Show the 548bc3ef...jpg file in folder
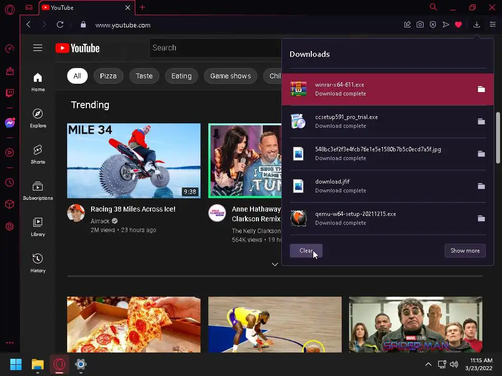Image resolution: width=502 pixels, height=376 pixels. pos(481,154)
